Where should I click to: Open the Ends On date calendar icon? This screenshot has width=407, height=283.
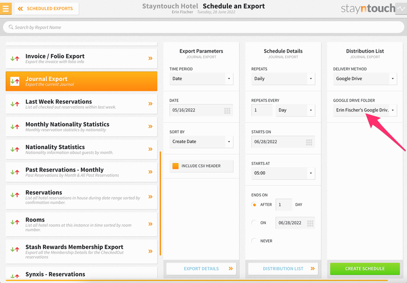[310, 223]
